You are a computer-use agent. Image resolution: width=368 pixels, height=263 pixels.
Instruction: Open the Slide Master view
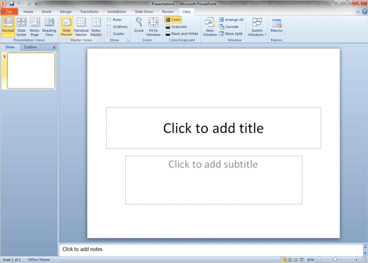tap(67, 27)
